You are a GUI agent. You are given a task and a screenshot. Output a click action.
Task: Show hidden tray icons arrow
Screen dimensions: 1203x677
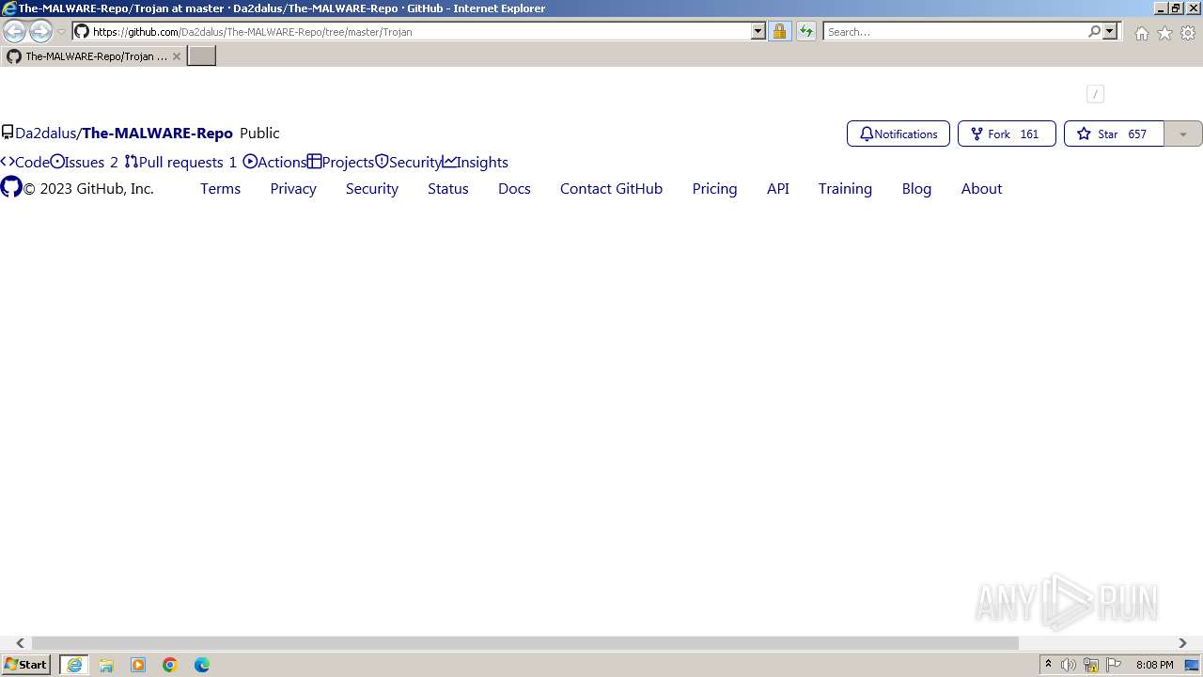1048,665
